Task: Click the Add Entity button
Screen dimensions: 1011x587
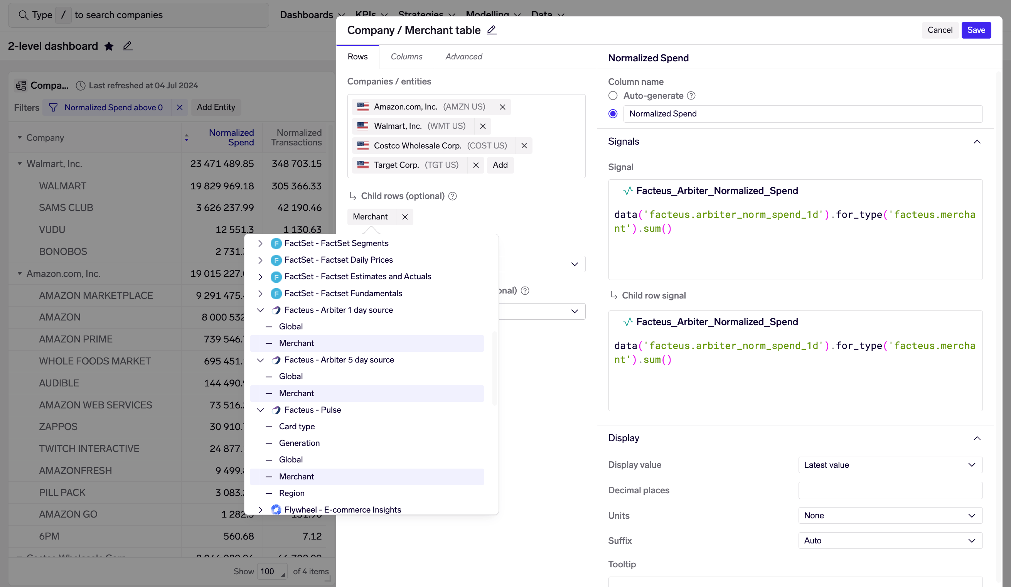Action: (216, 107)
